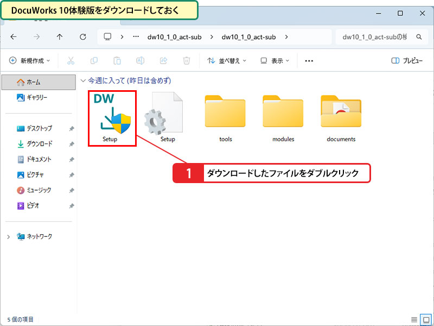Open the 表示 view dropdown
Viewport: 434px width, 326px height.
point(275,60)
